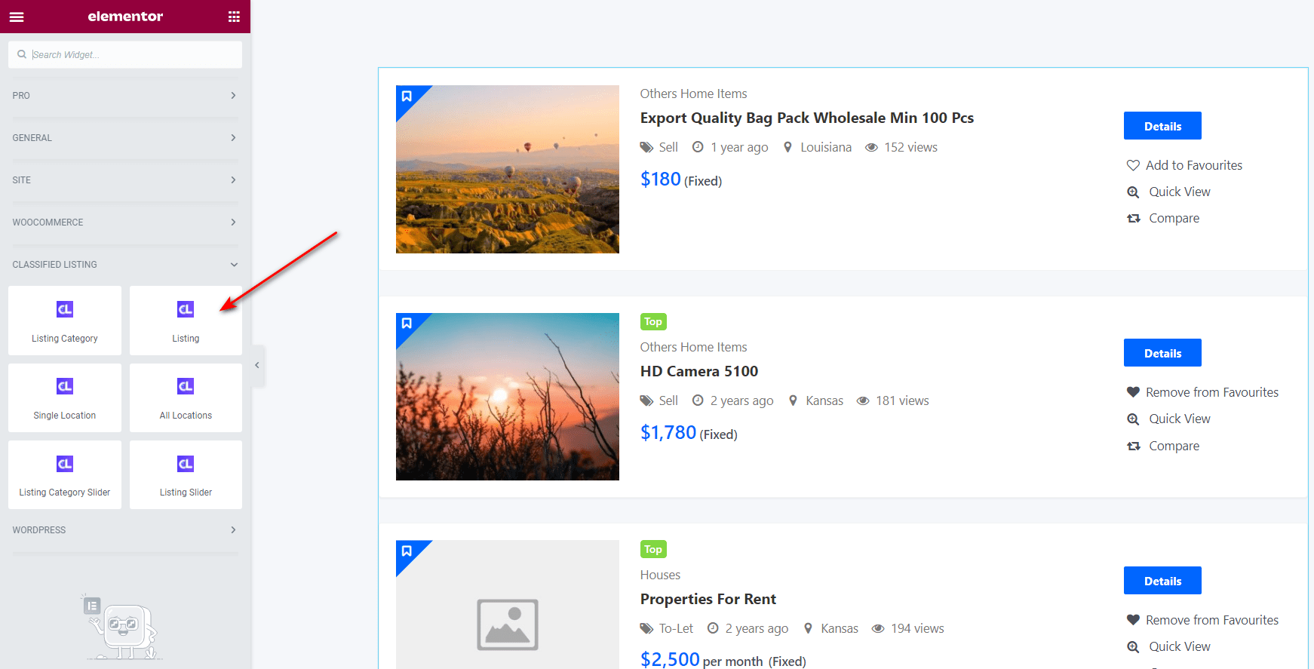Open the Properties For Rent title

(708, 599)
